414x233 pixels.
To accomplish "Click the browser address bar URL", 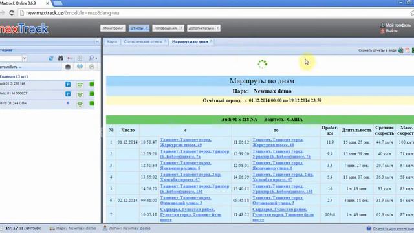I will coord(72,13).
